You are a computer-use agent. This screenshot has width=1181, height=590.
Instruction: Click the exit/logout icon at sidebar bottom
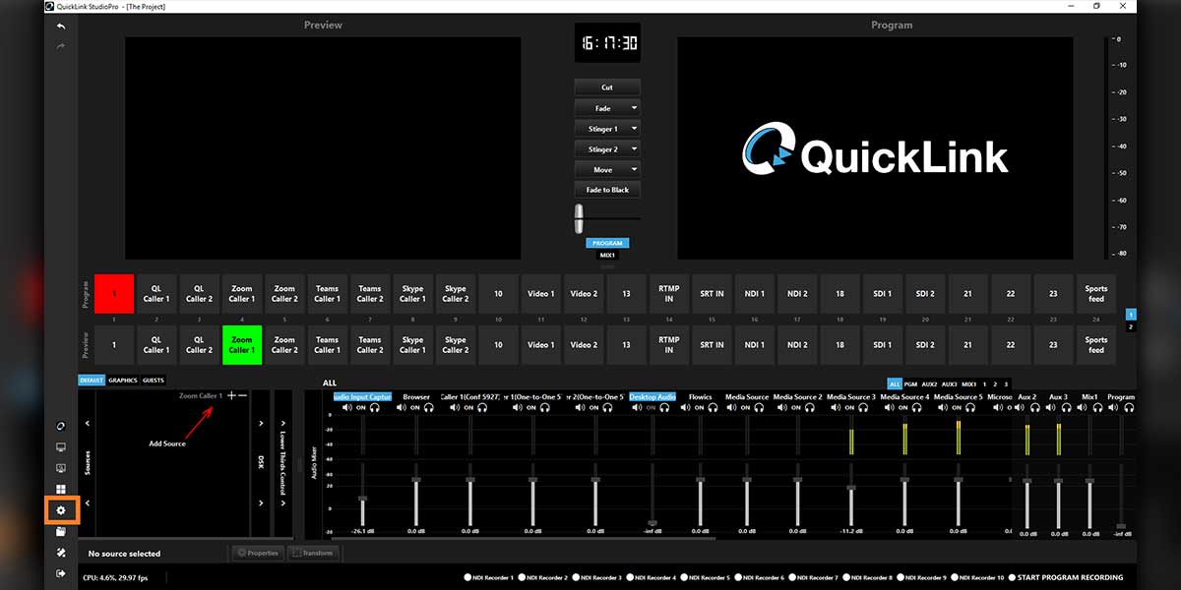[61, 573]
